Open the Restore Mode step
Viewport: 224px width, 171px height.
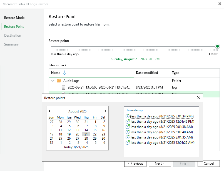(14, 18)
